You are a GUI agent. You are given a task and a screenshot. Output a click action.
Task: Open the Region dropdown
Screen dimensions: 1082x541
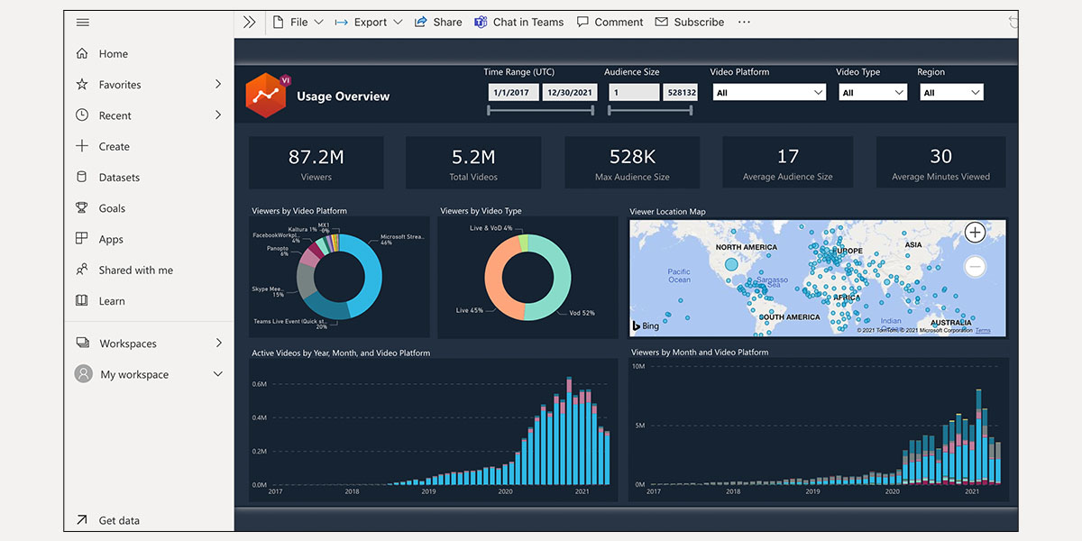coord(951,91)
